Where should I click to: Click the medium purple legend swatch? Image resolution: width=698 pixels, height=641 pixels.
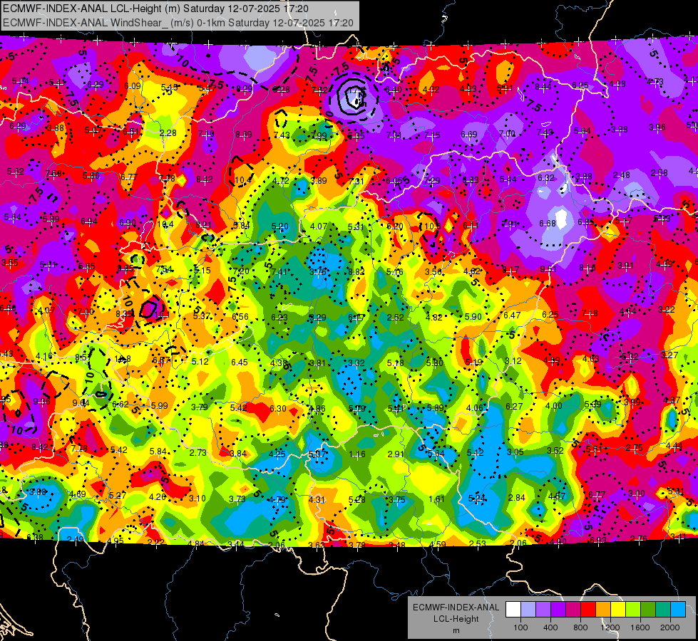(543, 610)
